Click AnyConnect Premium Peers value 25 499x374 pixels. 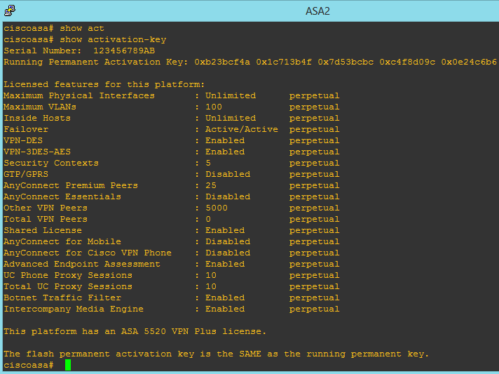211,185
